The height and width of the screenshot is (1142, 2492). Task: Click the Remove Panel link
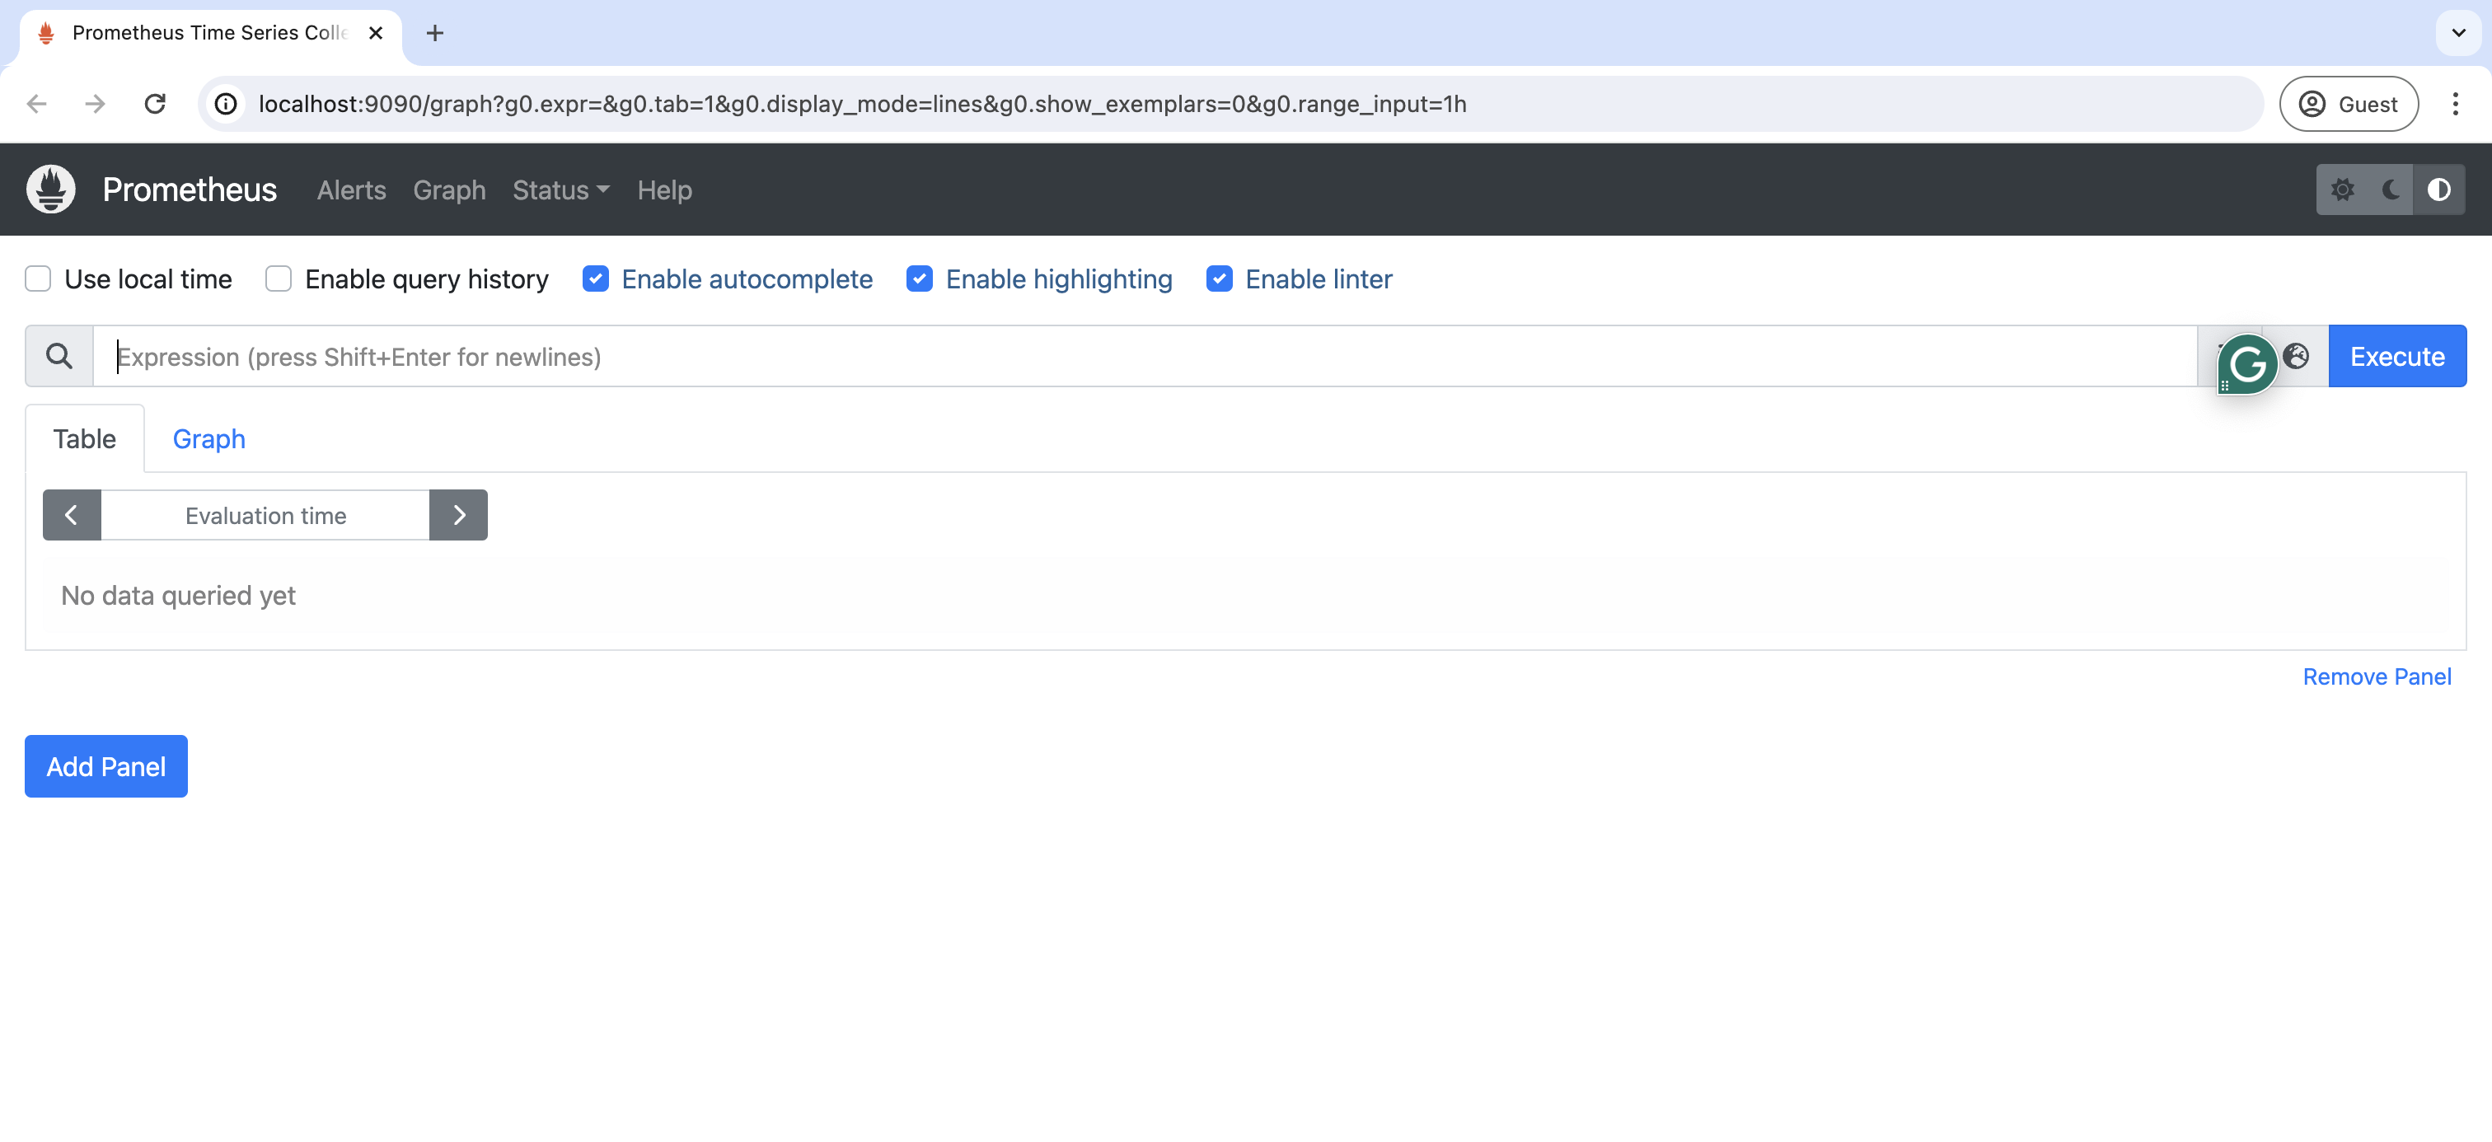[x=2376, y=676]
